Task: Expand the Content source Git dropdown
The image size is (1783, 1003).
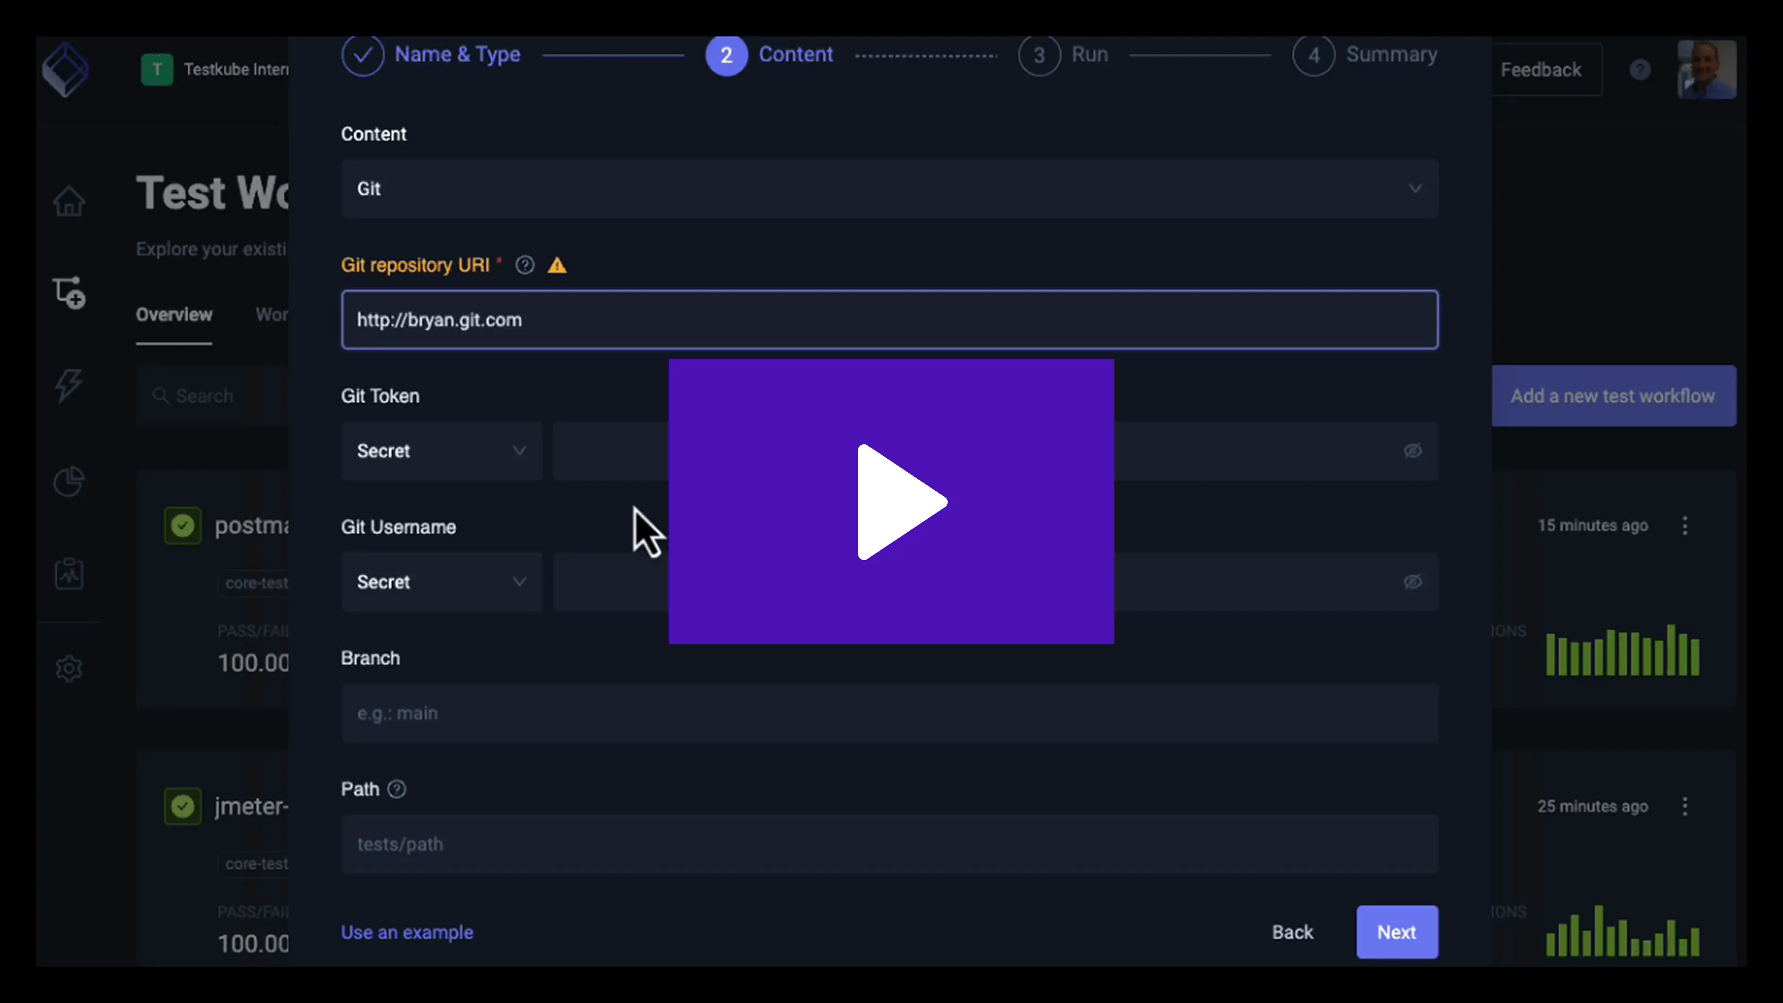Action: (890, 188)
